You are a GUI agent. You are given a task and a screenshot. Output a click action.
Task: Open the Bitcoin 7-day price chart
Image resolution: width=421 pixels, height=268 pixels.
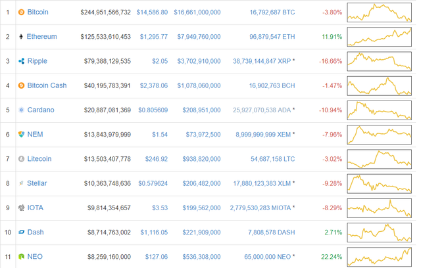(x=380, y=12)
